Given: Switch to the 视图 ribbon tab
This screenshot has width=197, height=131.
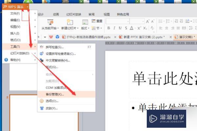Looking at the screenshot, I should point(107,14).
